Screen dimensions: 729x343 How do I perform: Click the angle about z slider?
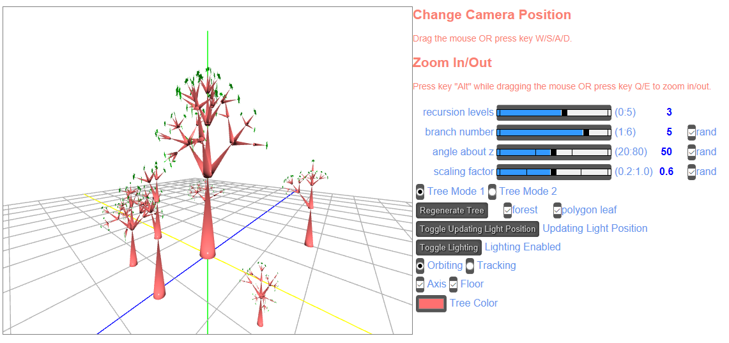tap(554, 152)
